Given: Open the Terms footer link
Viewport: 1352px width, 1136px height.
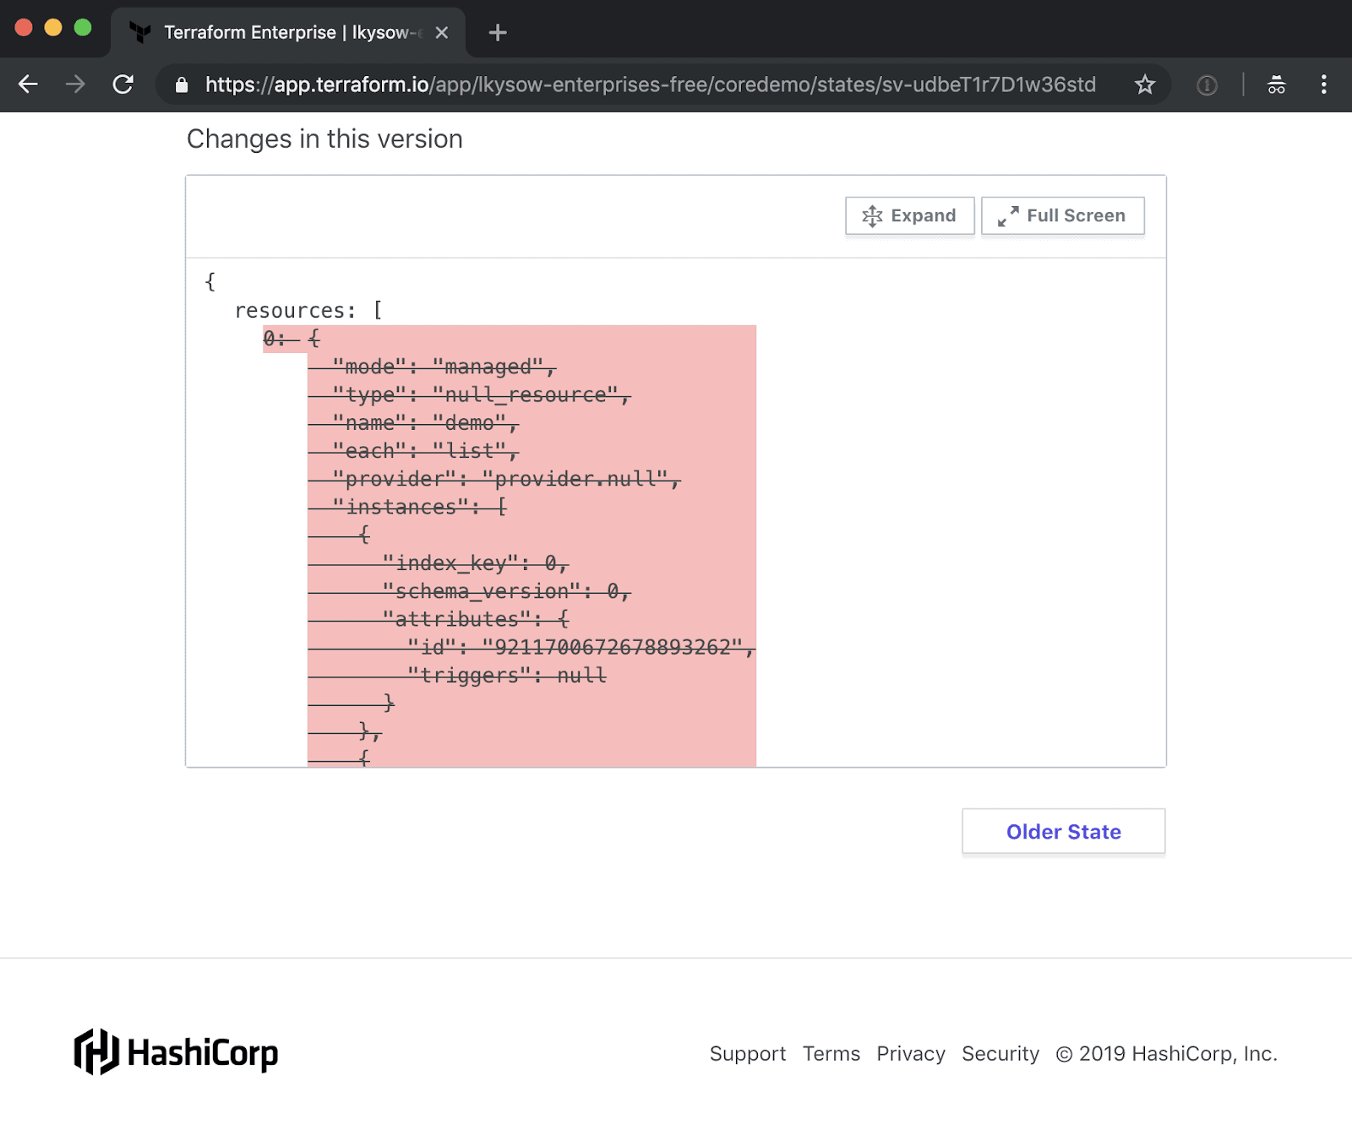Looking at the screenshot, I should [x=831, y=1054].
